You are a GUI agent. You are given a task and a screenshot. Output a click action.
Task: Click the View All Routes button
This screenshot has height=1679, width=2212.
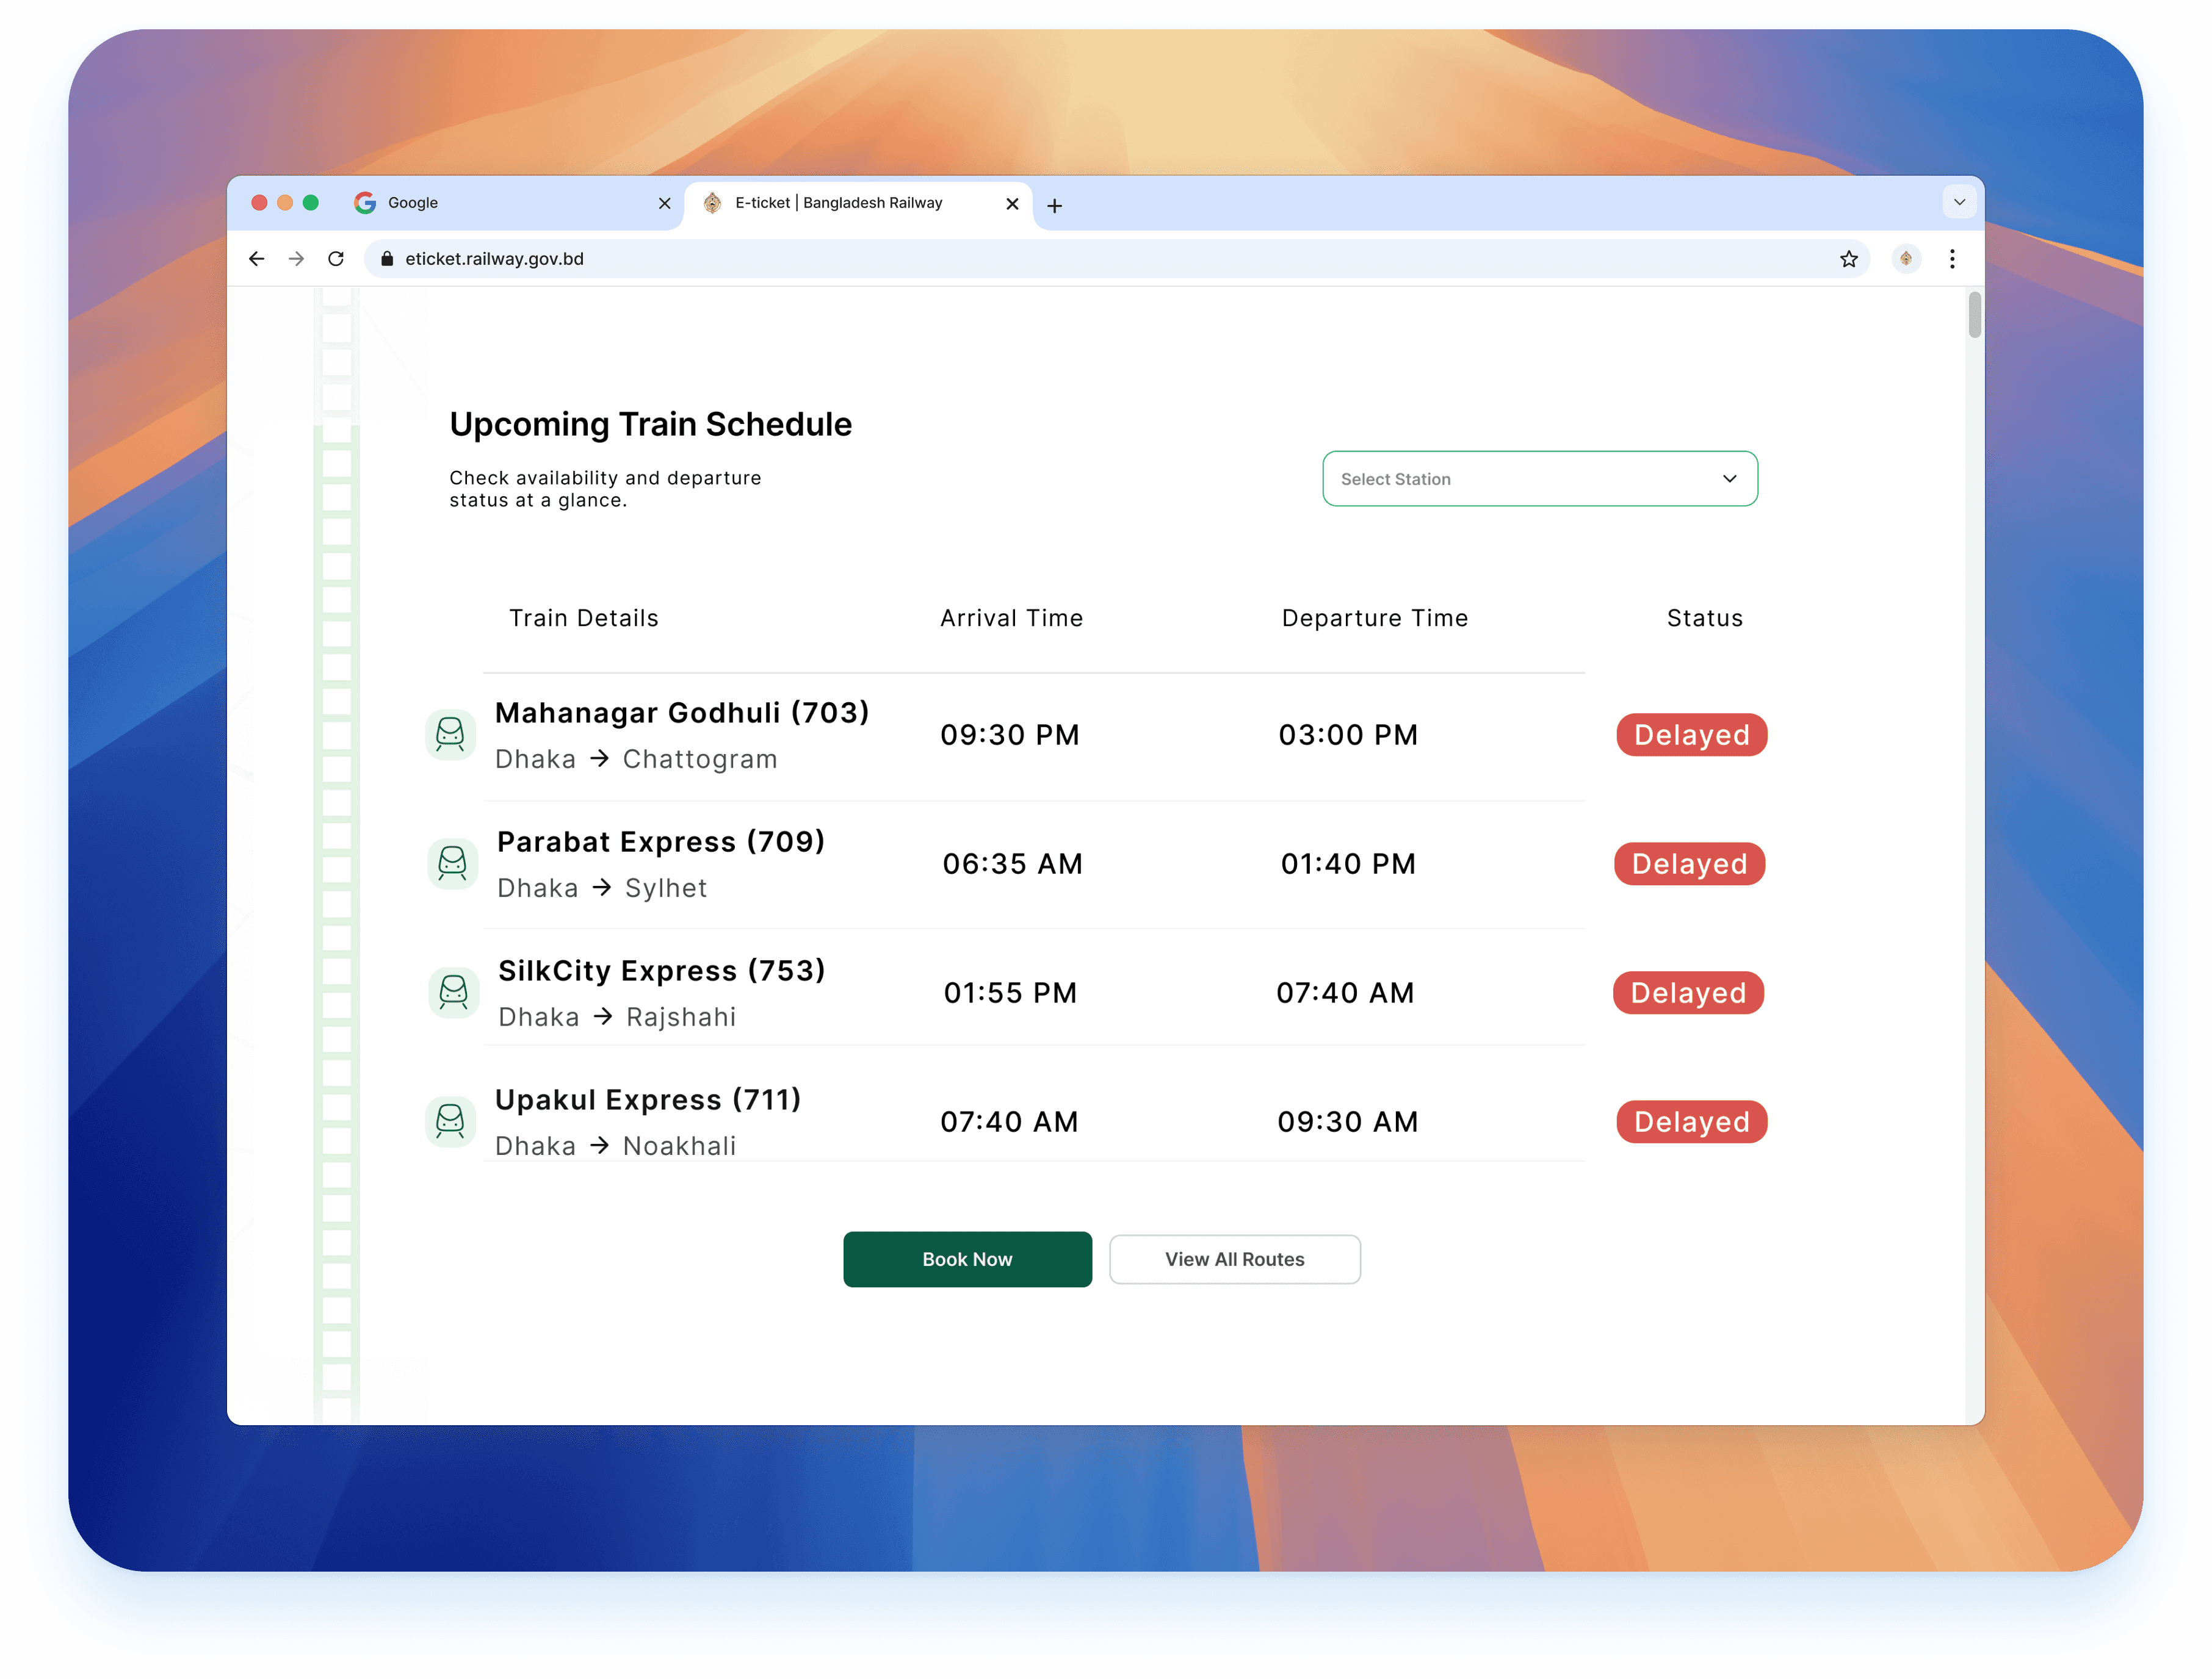[1234, 1259]
